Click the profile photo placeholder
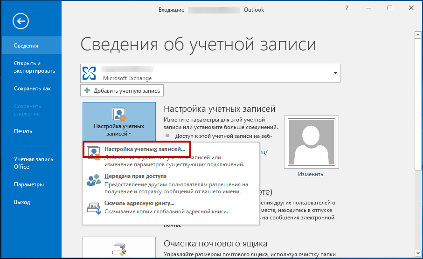Image resolution: width=423 pixels, height=259 pixels. click(312, 142)
